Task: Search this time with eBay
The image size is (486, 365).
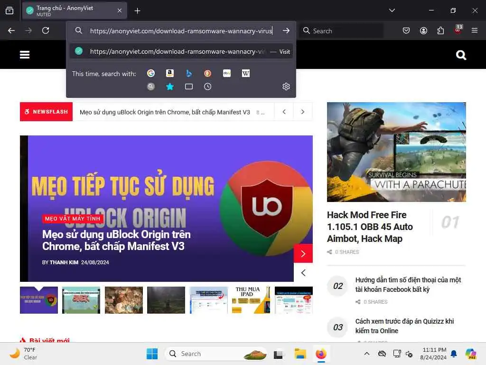Action: click(226, 73)
